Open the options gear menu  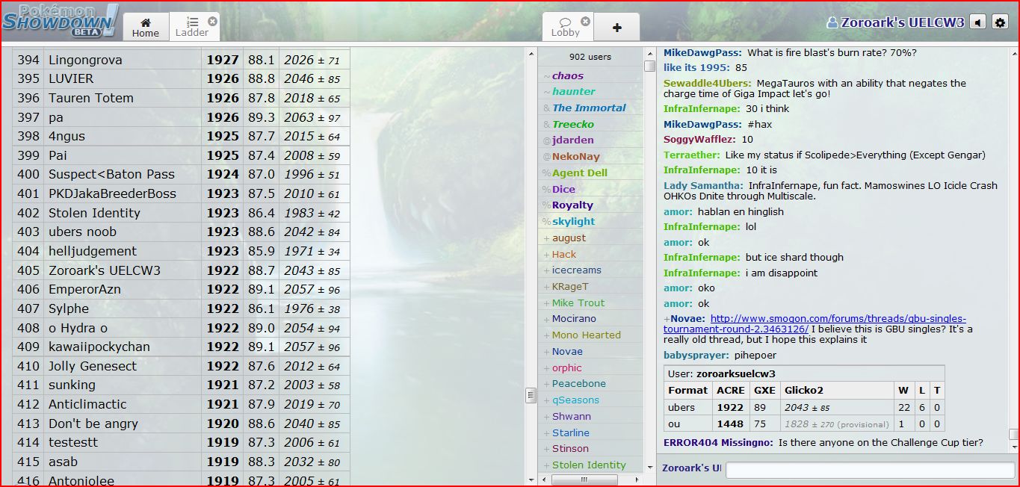tap(1000, 22)
